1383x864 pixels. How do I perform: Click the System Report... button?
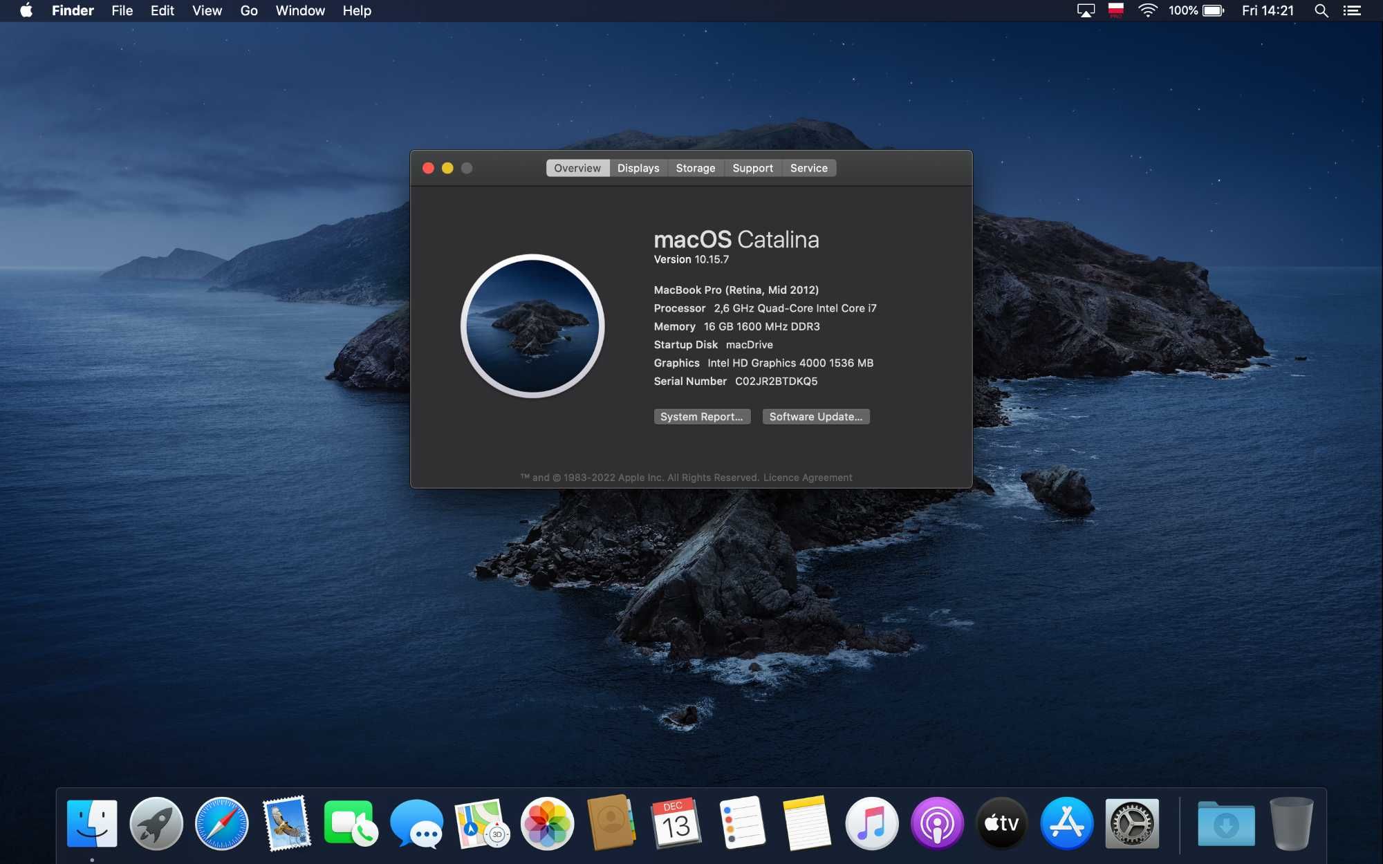pos(702,417)
